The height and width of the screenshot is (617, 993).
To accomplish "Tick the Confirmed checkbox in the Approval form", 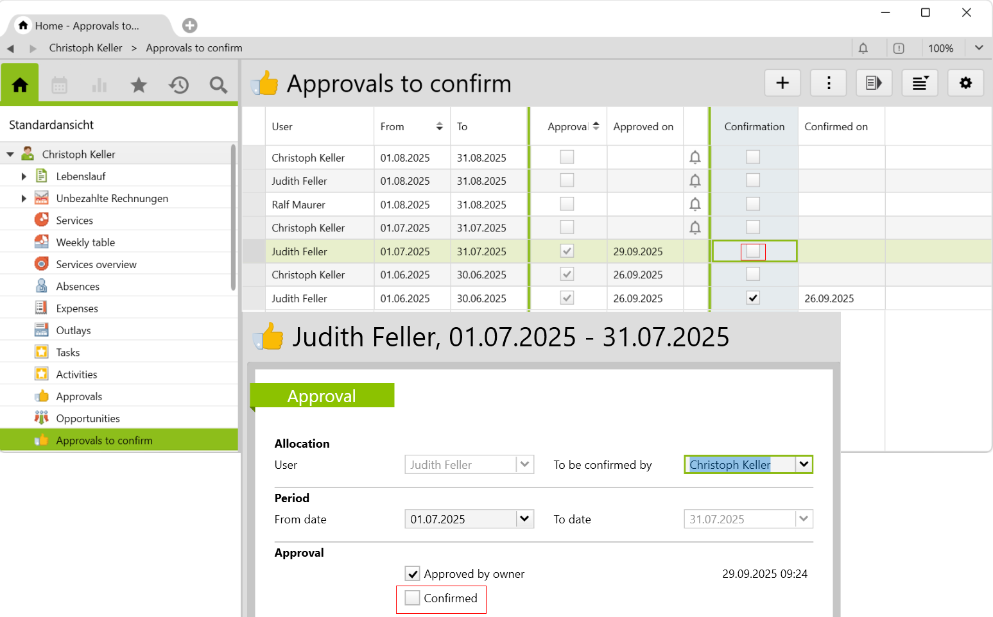I will click(x=413, y=598).
